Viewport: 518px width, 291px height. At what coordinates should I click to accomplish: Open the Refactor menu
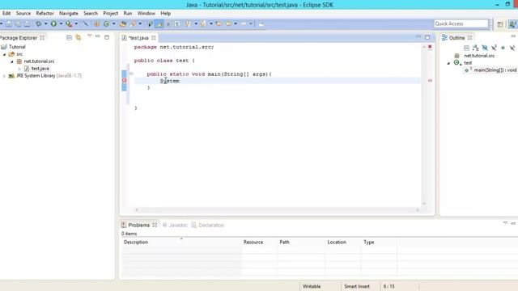coord(45,13)
